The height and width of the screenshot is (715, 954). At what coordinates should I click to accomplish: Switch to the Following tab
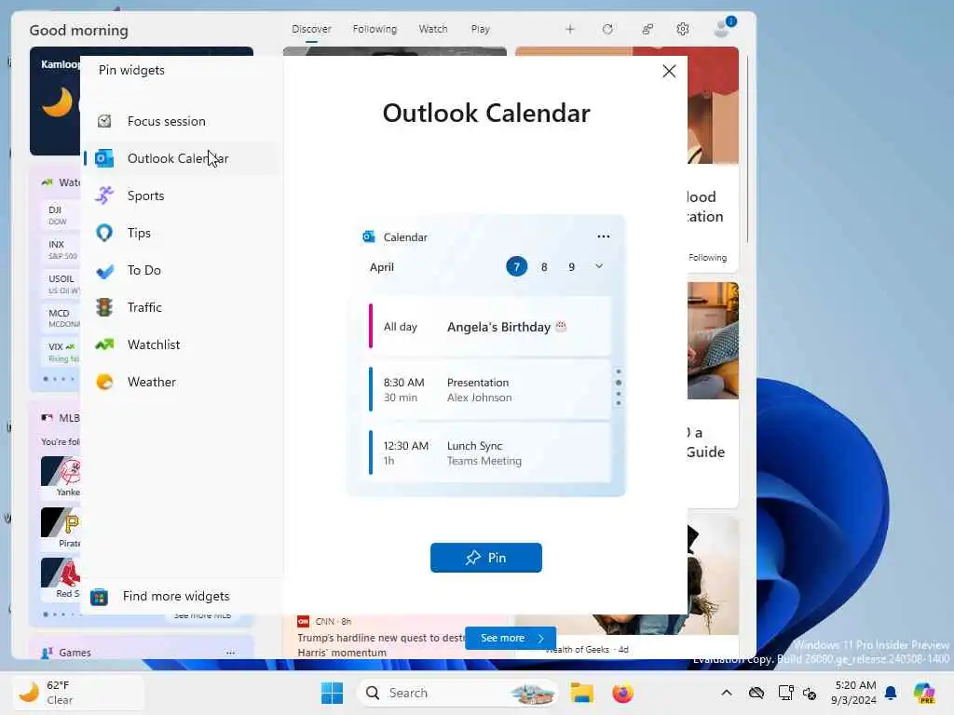375,29
